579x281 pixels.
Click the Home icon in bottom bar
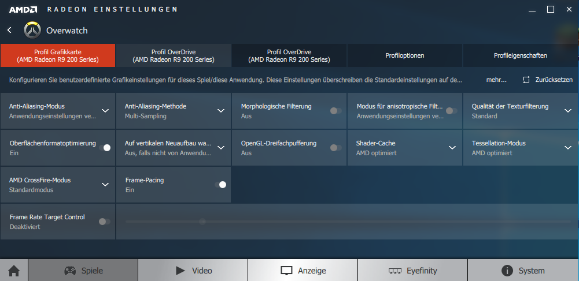pos(14,271)
